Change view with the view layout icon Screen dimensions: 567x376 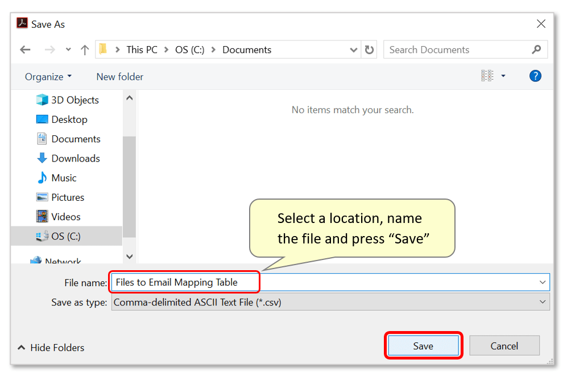tap(487, 76)
